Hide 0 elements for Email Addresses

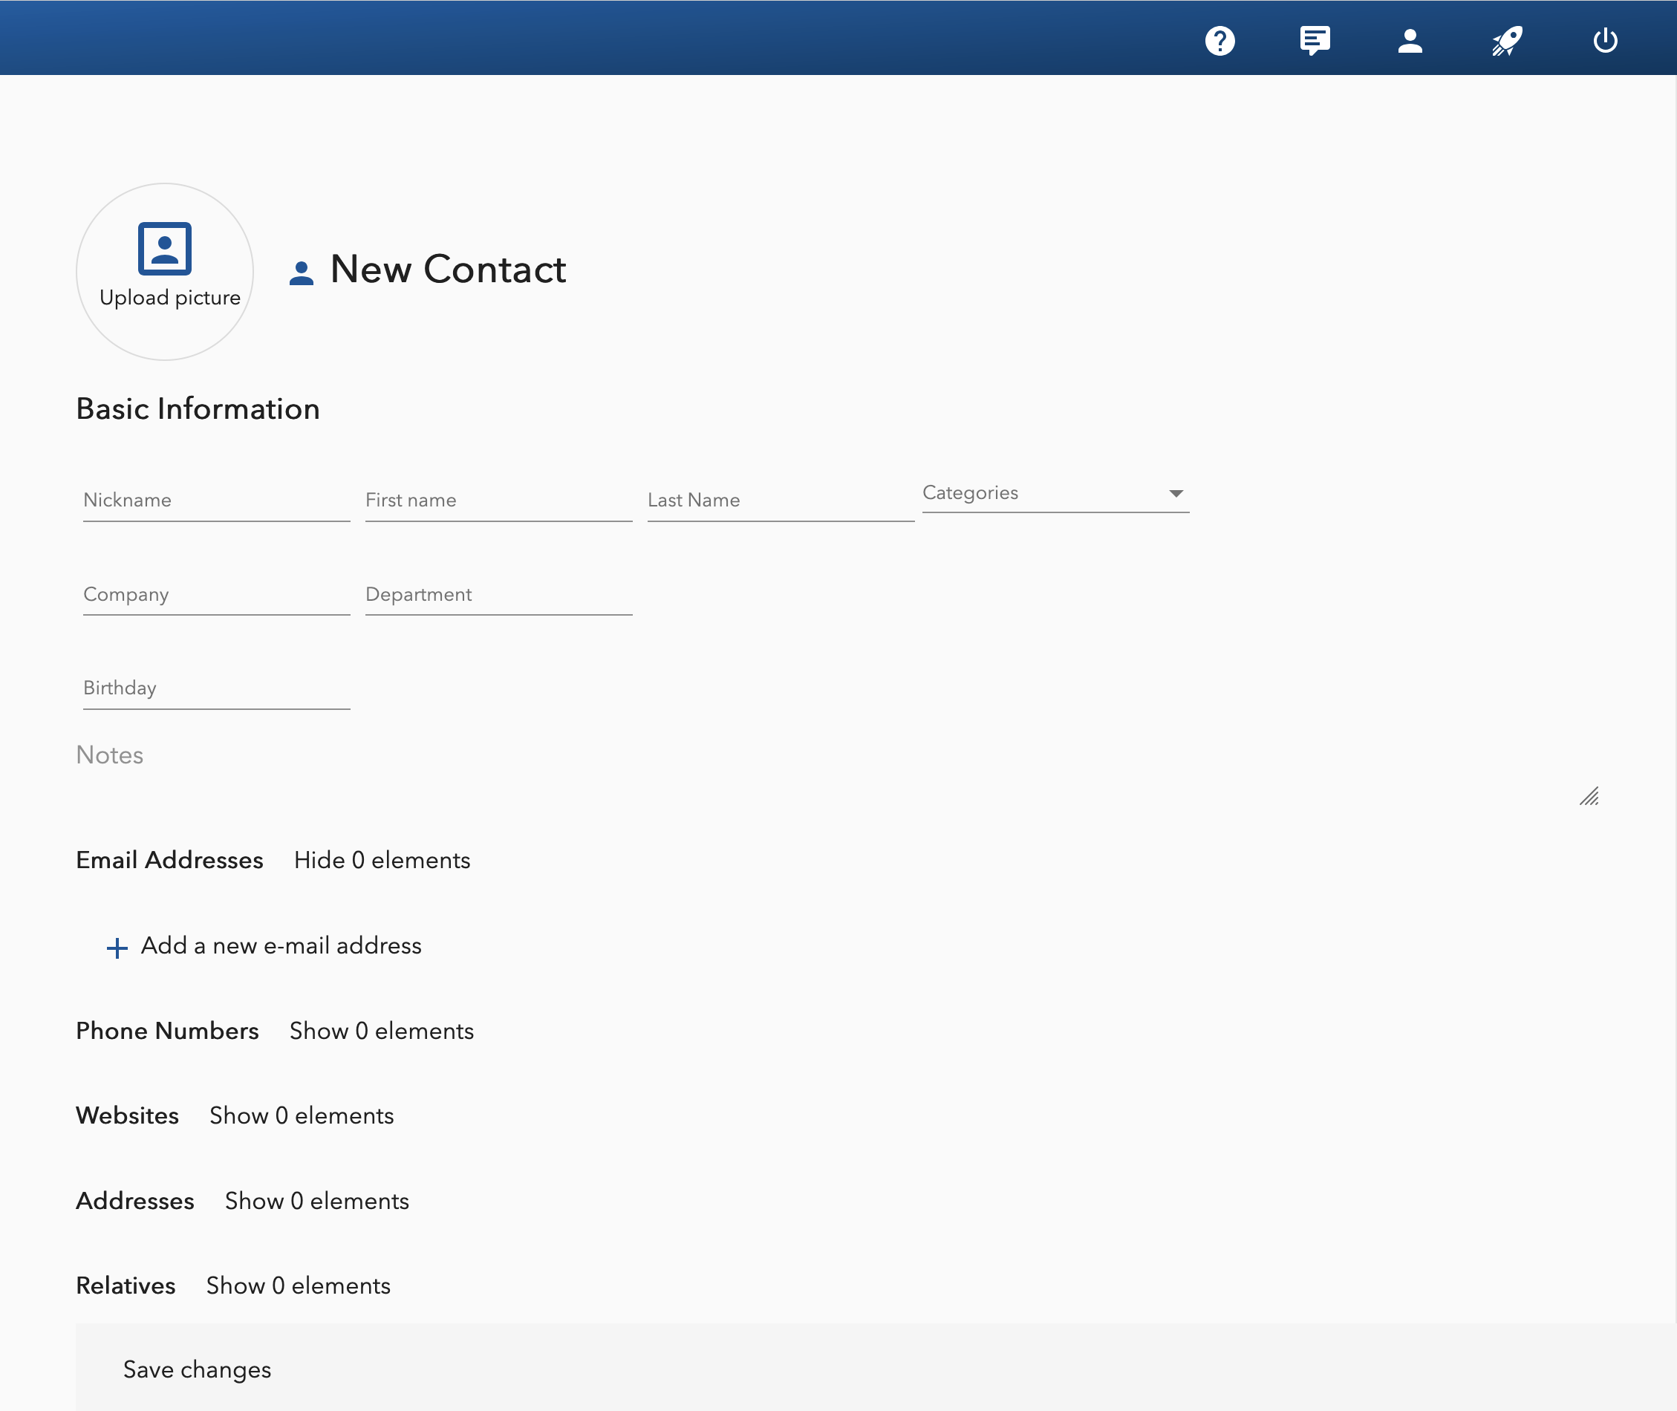pyautogui.click(x=382, y=861)
